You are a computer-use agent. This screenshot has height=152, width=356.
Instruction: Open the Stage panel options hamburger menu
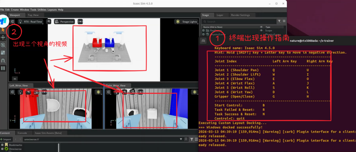(x=284, y=21)
